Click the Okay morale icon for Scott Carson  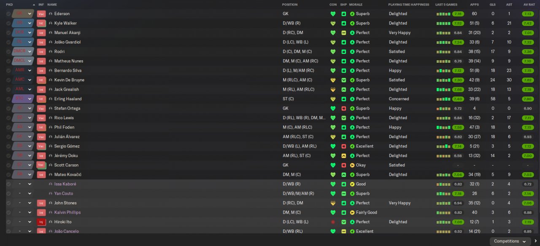pyautogui.click(x=352, y=165)
